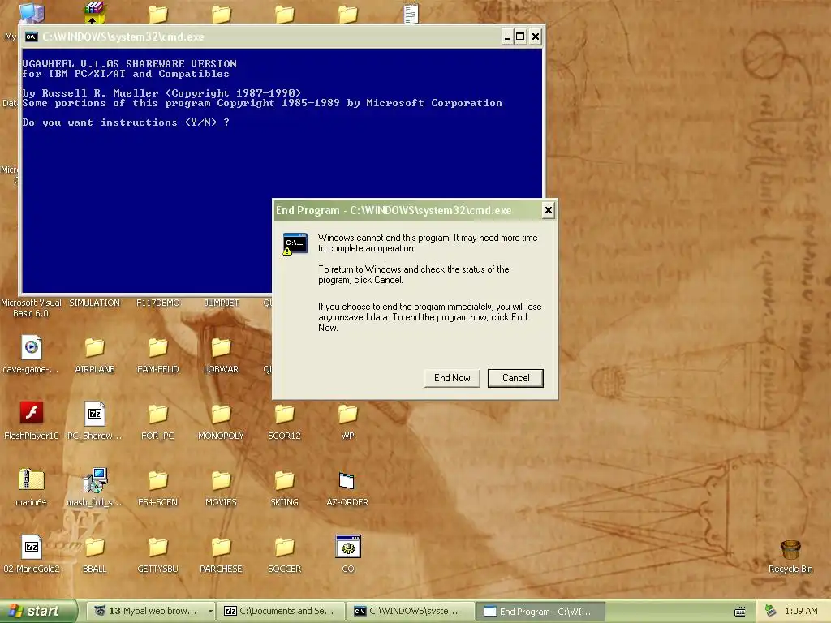The width and height of the screenshot is (831, 623).
Task: Click the Microsoft Visual Basic 6.0 label
Action: click(x=31, y=307)
